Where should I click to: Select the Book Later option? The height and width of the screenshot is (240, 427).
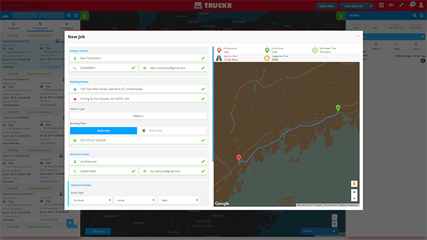point(173,130)
